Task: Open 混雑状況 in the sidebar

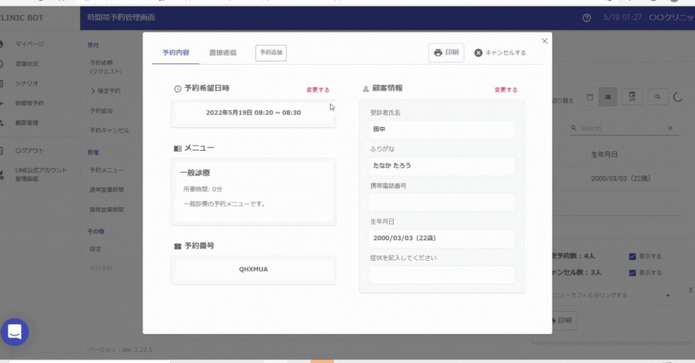Action: click(27, 64)
